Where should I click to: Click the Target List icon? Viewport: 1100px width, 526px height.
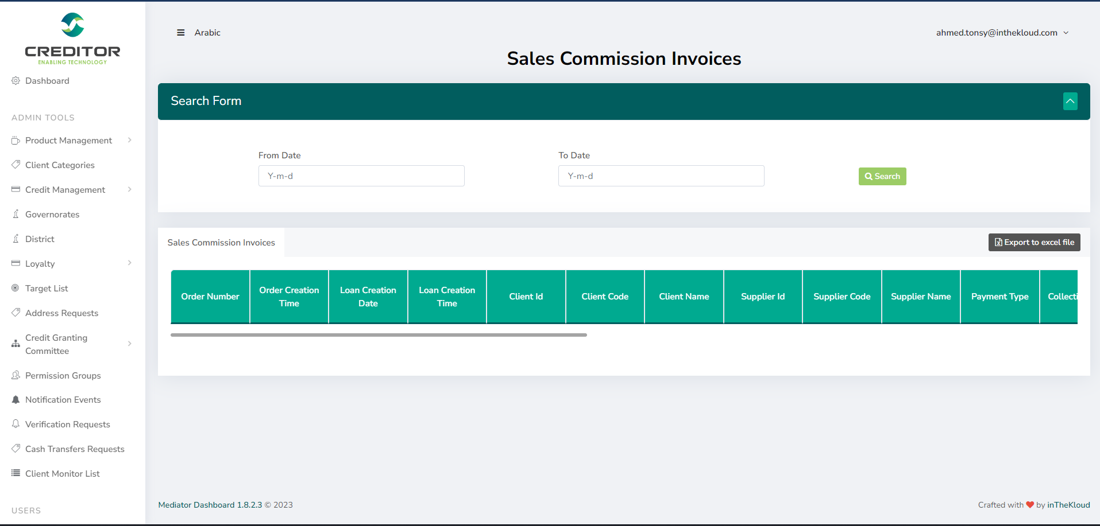pyautogui.click(x=16, y=288)
